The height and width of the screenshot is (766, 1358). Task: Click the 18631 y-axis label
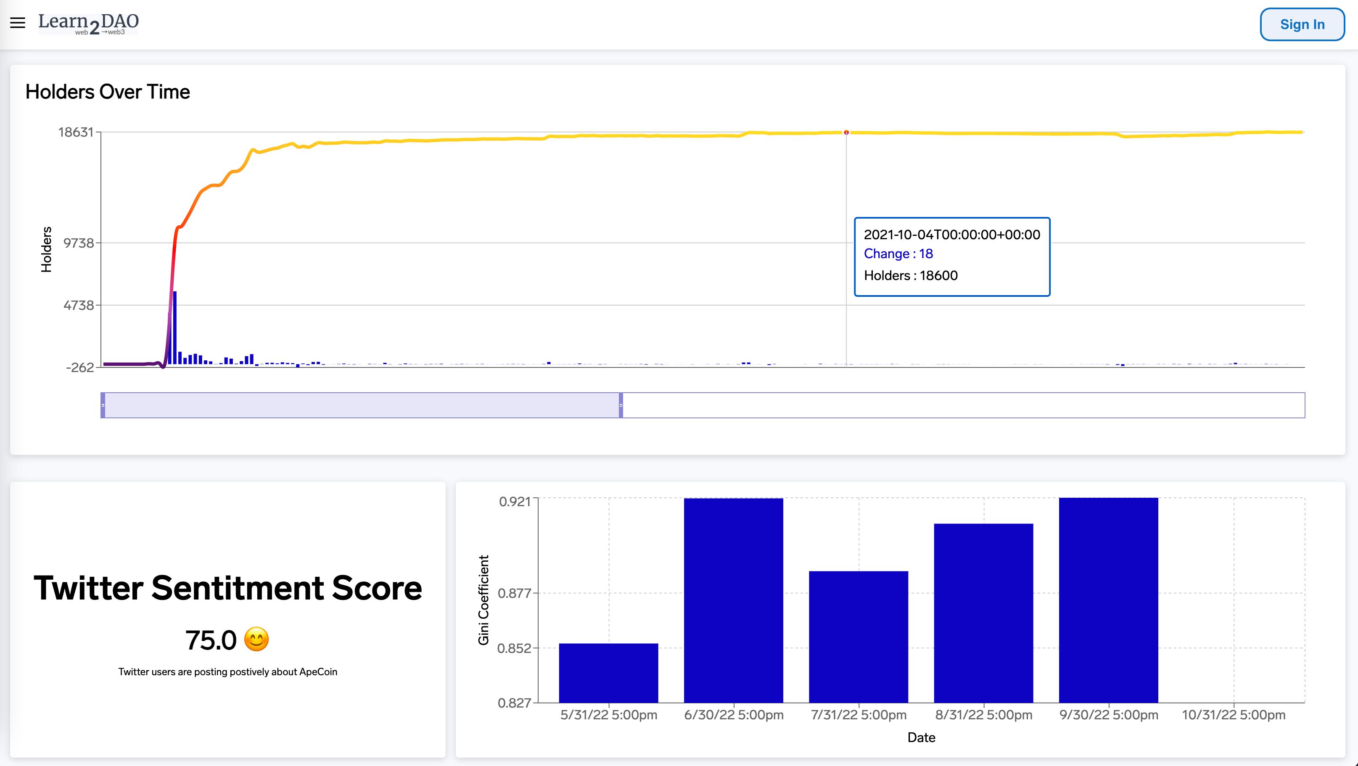(x=76, y=132)
